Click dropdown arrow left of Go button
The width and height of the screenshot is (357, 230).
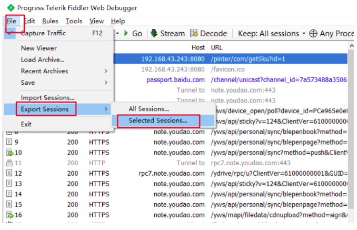coord(117,34)
